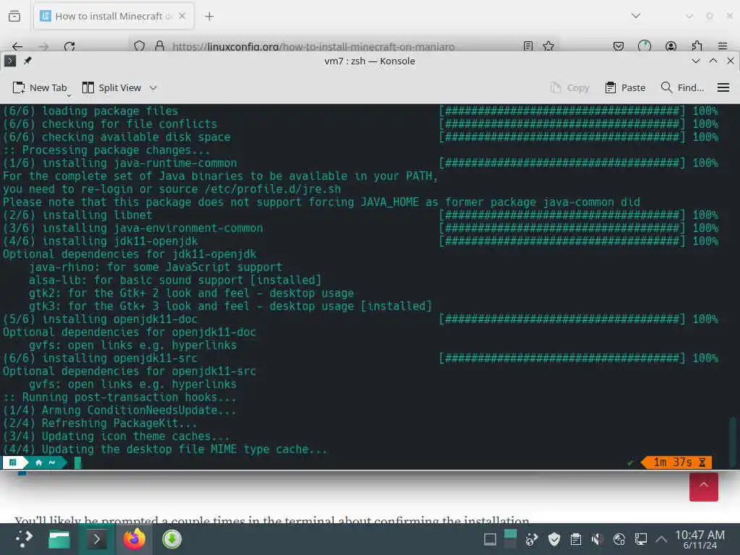Viewport: 740px width, 555px height.
Task: Open the file manager from taskbar
Action: click(x=59, y=539)
